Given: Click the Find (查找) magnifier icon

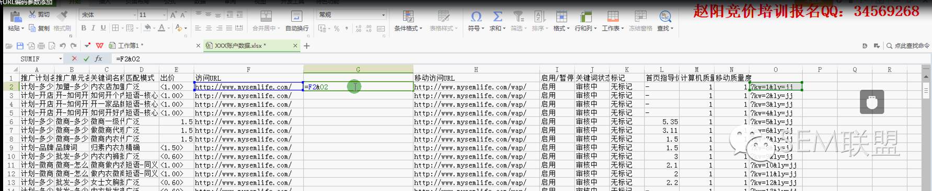Looking at the screenshot, I should 665,16.
